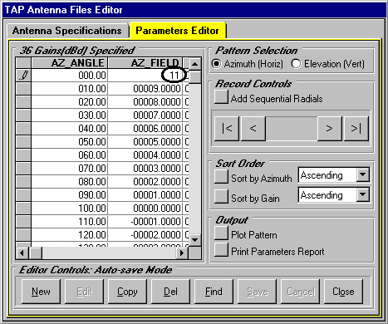Image resolution: width=388 pixels, height=324 pixels.
Task: Click the AZ_ANGLE cell 090.00
Action: [69, 195]
